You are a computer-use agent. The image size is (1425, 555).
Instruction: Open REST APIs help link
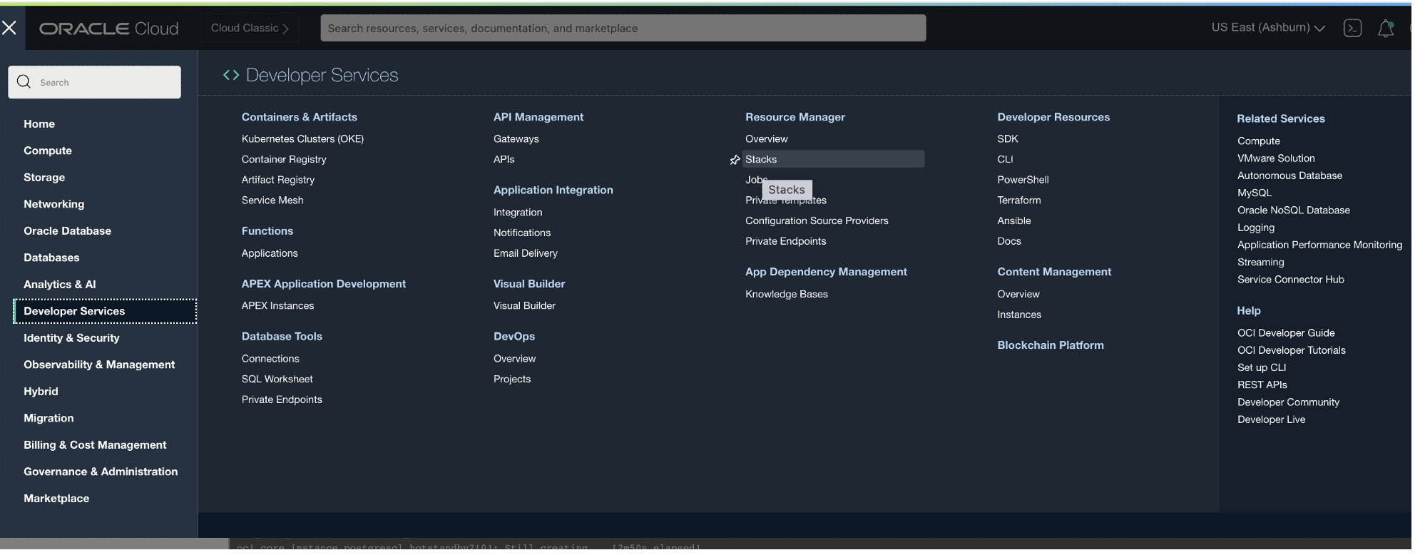click(x=1262, y=385)
